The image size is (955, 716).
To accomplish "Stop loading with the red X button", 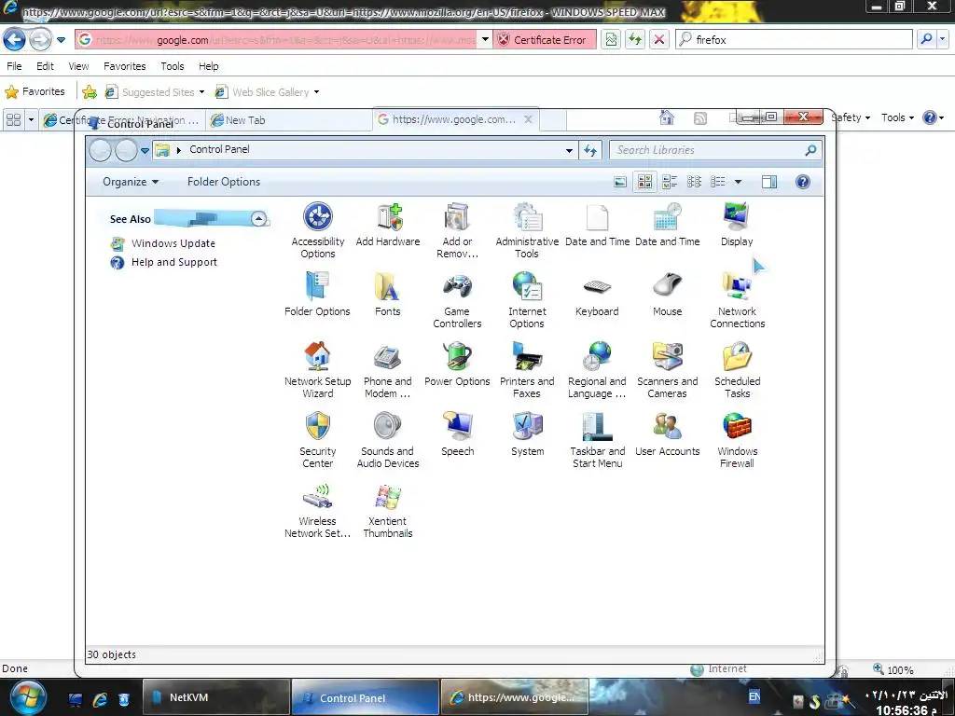I will [658, 39].
